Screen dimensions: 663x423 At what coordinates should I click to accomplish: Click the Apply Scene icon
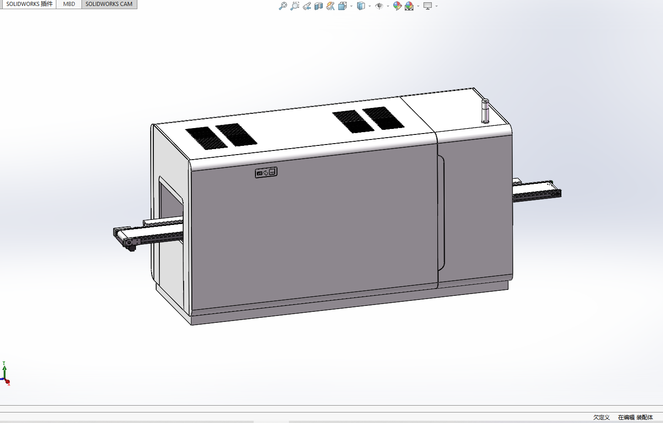(x=409, y=6)
